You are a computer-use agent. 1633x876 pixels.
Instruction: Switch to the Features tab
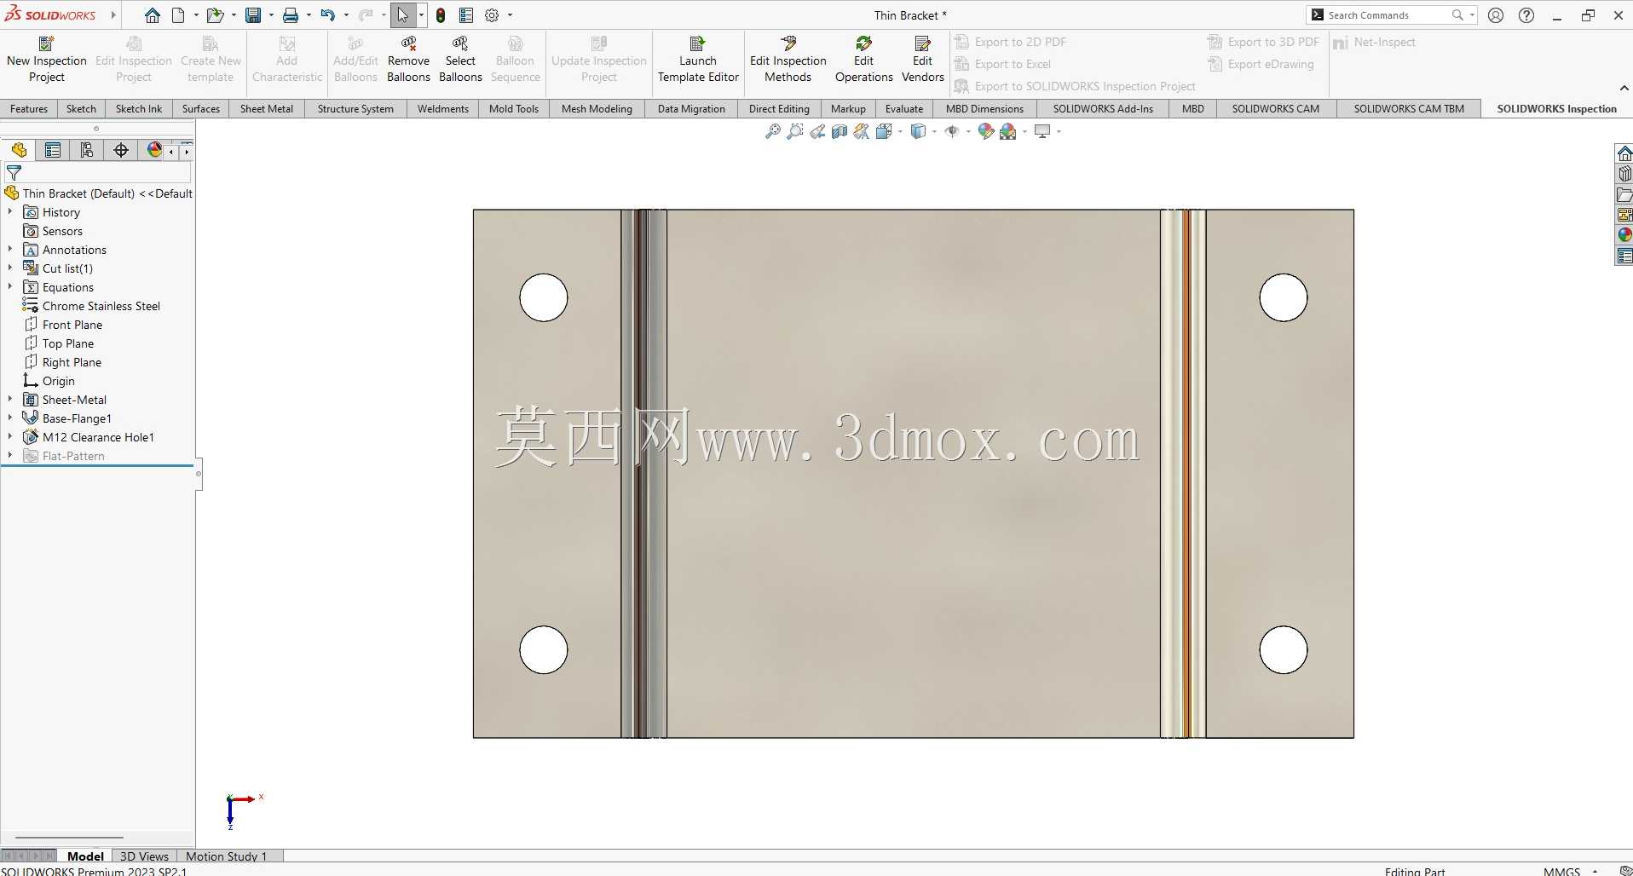[29, 108]
